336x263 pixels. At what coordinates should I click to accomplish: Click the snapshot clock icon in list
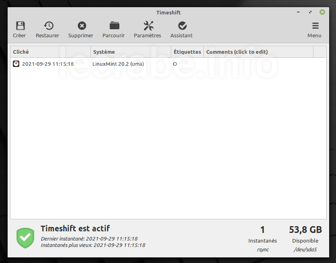16,64
